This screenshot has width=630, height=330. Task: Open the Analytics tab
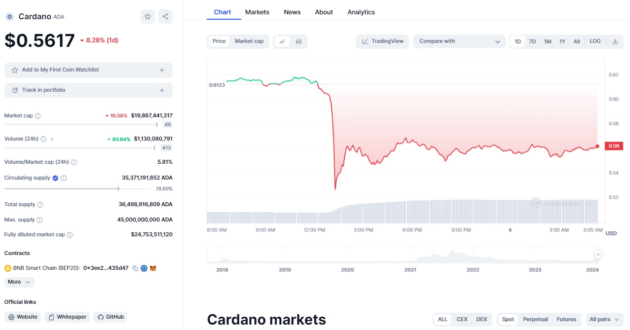coord(361,12)
